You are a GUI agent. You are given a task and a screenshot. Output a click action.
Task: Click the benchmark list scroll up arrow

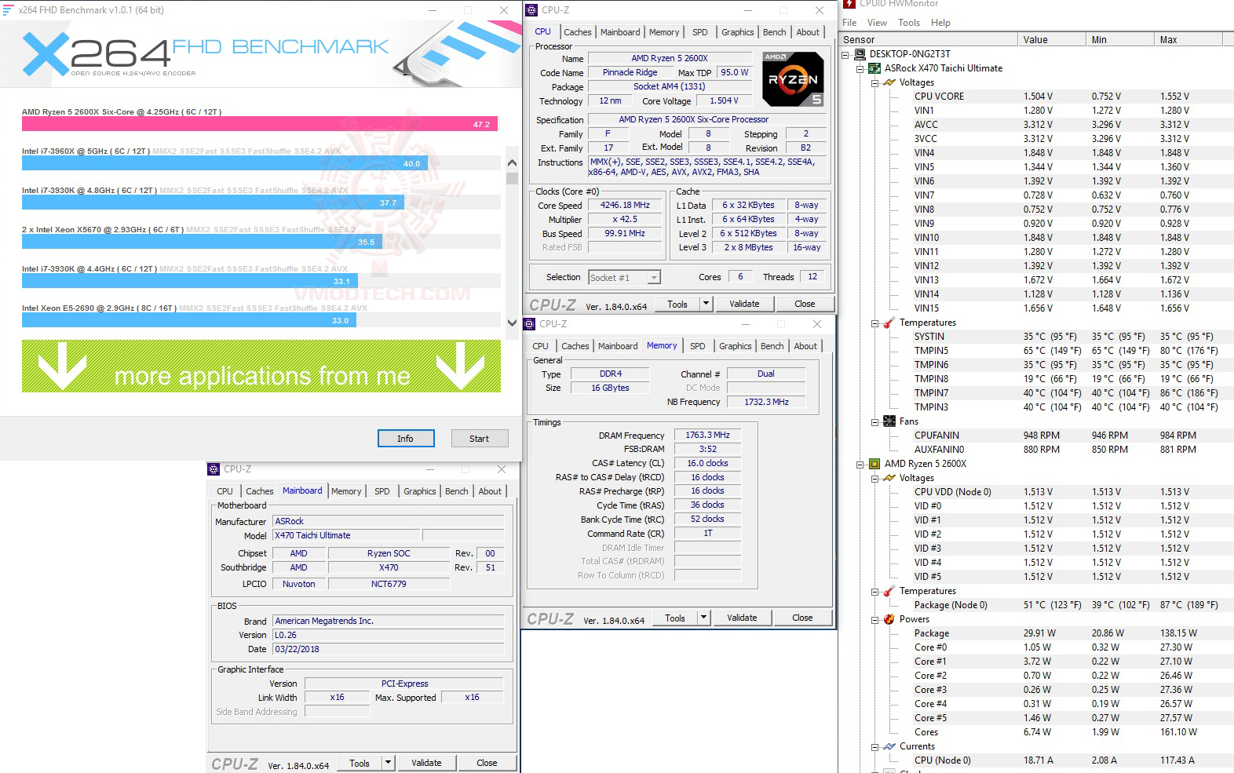(512, 162)
